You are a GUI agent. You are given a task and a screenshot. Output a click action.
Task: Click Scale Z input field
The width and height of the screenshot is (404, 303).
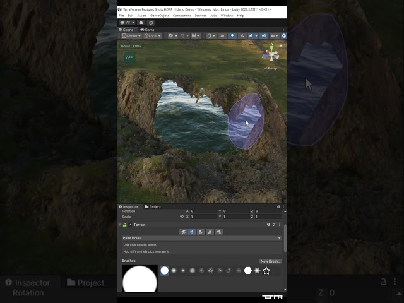coord(268,217)
